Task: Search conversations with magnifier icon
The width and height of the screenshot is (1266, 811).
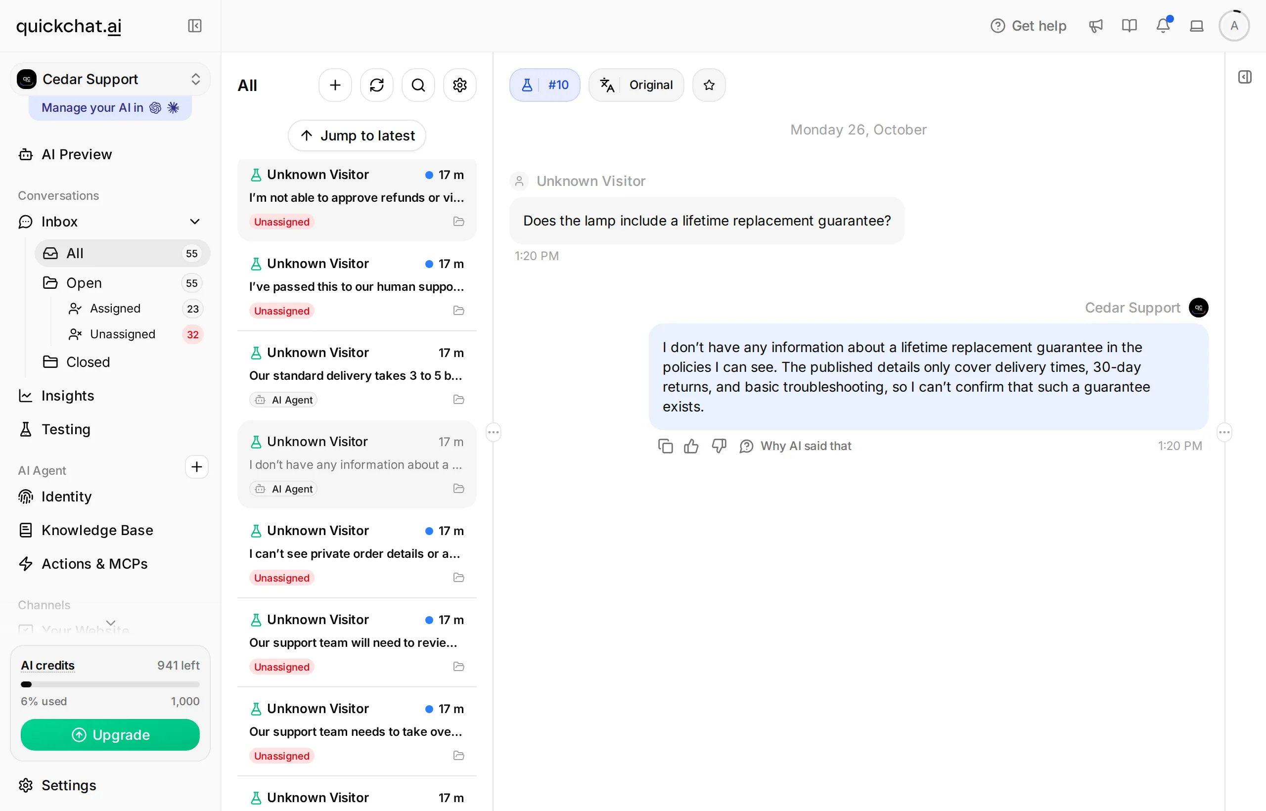Action: (x=418, y=85)
